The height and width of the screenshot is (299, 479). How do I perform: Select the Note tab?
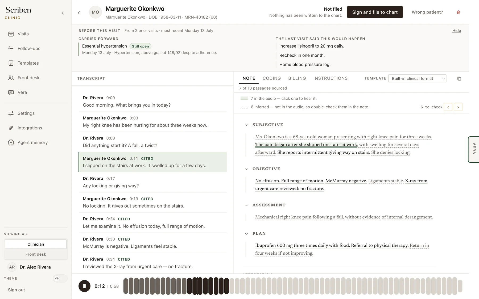click(249, 78)
